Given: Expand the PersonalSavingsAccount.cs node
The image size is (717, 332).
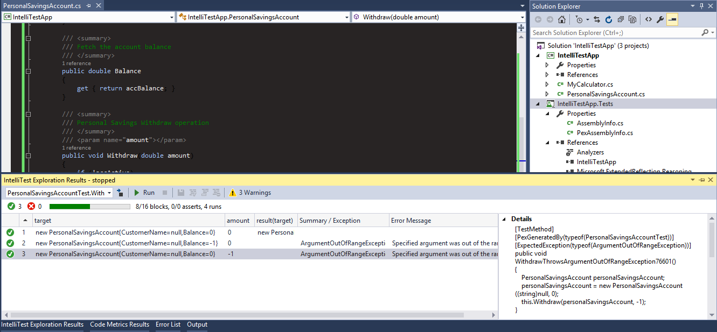Looking at the screenshot, I should pos(547,94).
